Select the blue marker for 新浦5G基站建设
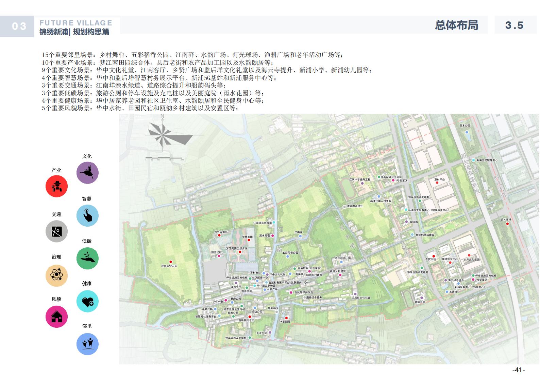 pos(412,235)
